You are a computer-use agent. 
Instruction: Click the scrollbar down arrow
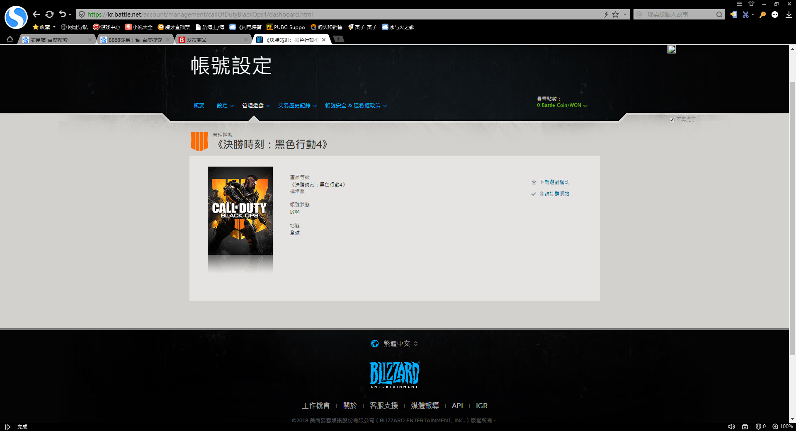tap(792, 419)
